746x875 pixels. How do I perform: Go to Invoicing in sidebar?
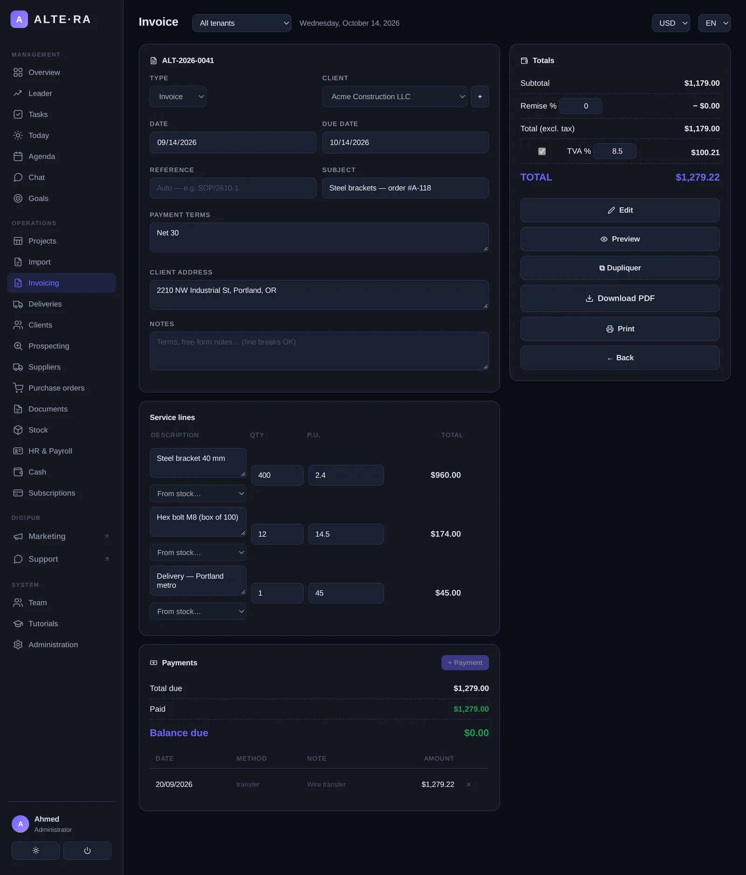click(x=62, y=283)
